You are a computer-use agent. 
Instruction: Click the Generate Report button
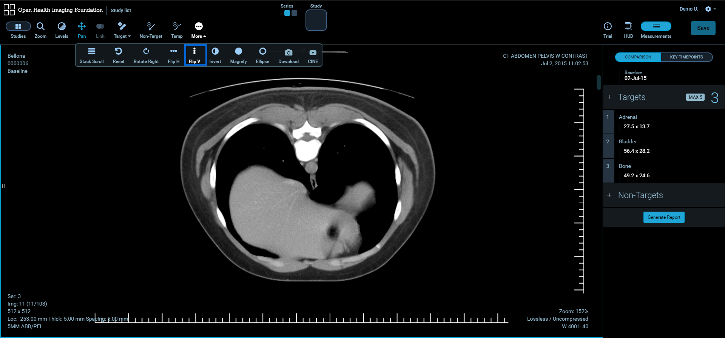click(664, 217)
